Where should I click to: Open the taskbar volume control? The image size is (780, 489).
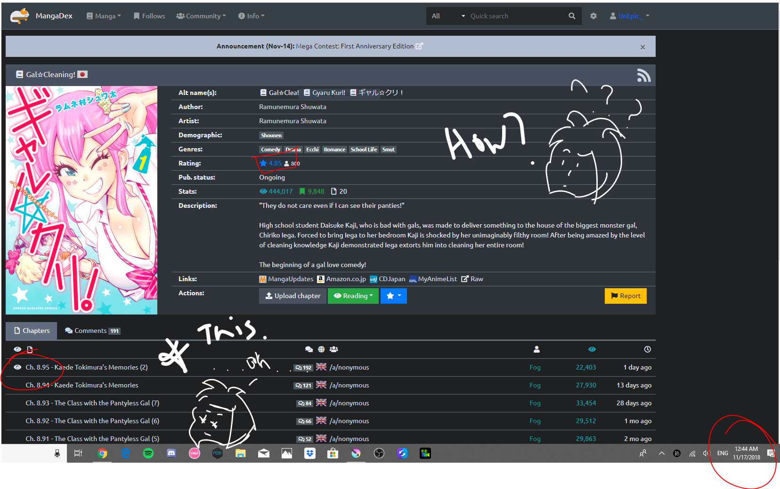706,453
